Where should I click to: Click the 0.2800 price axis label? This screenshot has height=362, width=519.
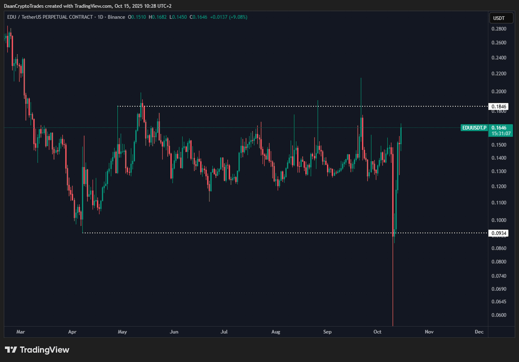point(499,29)
